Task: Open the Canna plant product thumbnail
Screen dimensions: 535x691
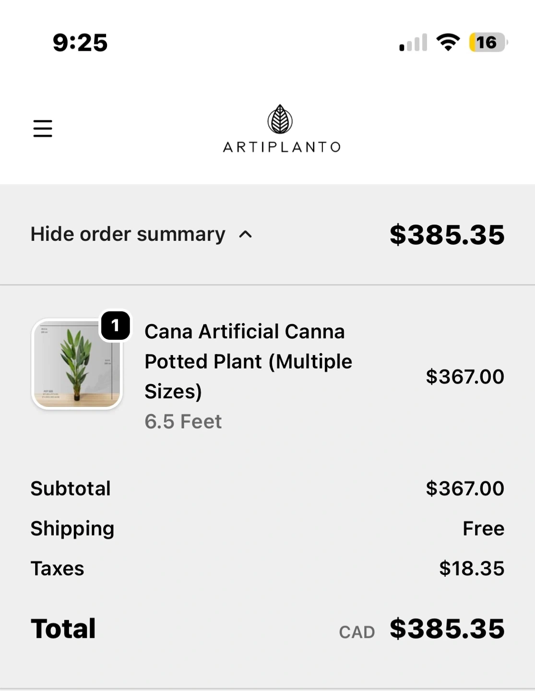Action: [77, 364]
